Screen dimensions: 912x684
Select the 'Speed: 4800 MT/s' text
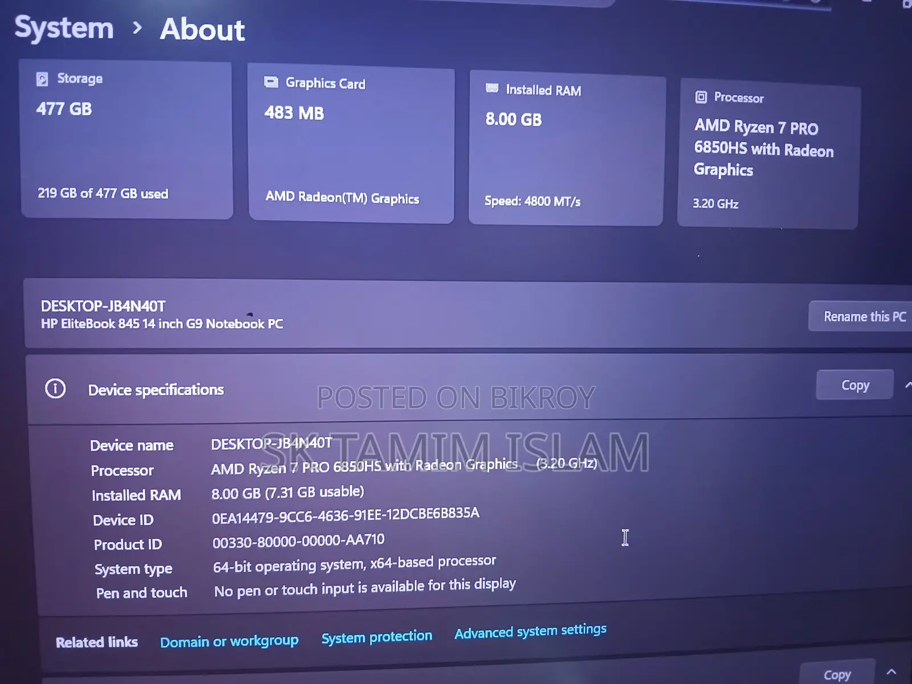coord(532,201)
